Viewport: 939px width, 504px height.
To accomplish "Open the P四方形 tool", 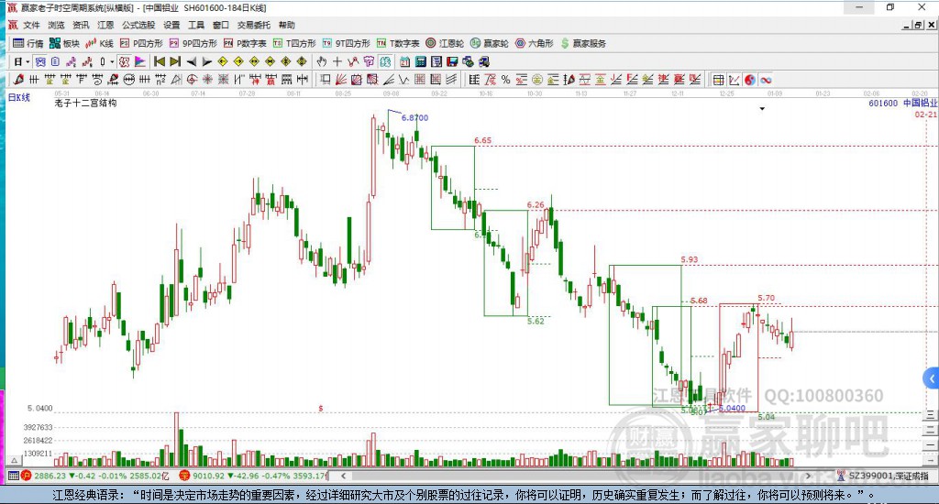I will coord(141,43).
